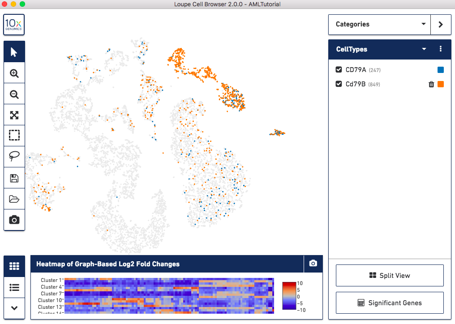
Task: Click the Split View button
Action: point(390,275)
